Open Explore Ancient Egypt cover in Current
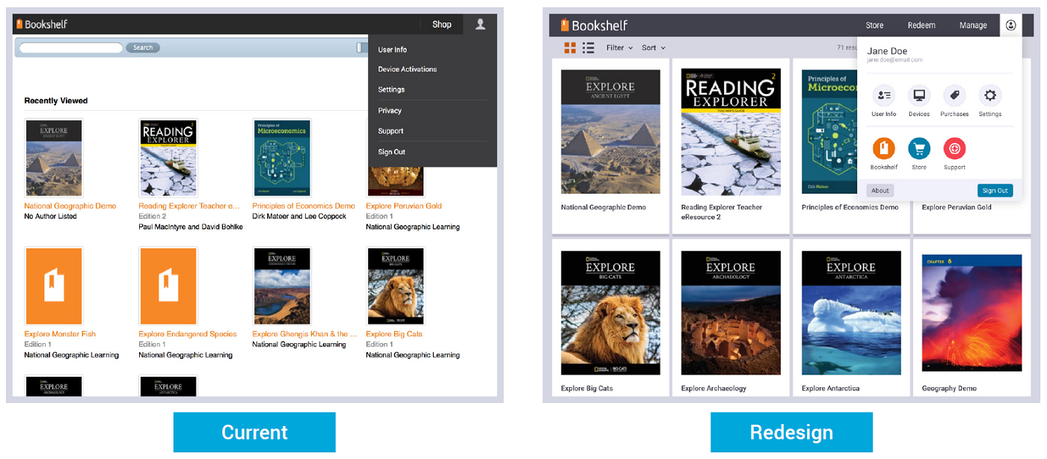This screenshot has height=459, width=1047. click(54, 158)
